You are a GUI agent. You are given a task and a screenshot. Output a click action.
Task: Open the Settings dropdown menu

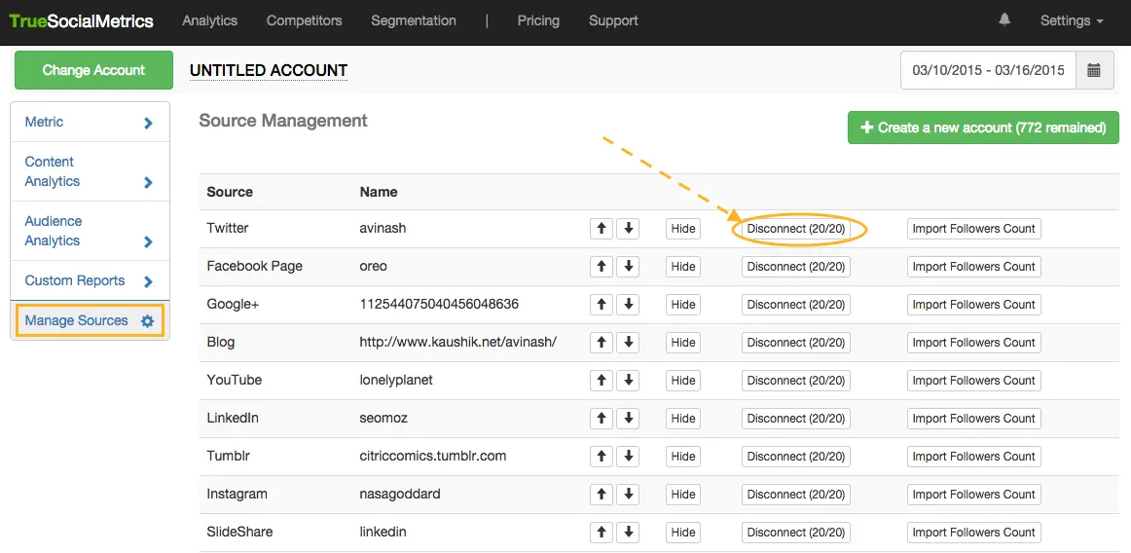[1071, 20]
